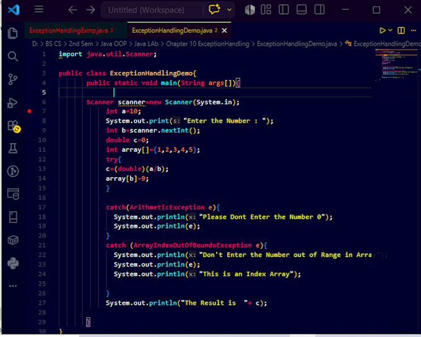
Task: Click the 'try{' keyword on line 12
Action: pos(113,159)
